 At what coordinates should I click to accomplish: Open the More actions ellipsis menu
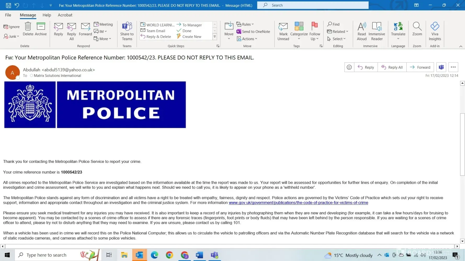tap(453, 67)
